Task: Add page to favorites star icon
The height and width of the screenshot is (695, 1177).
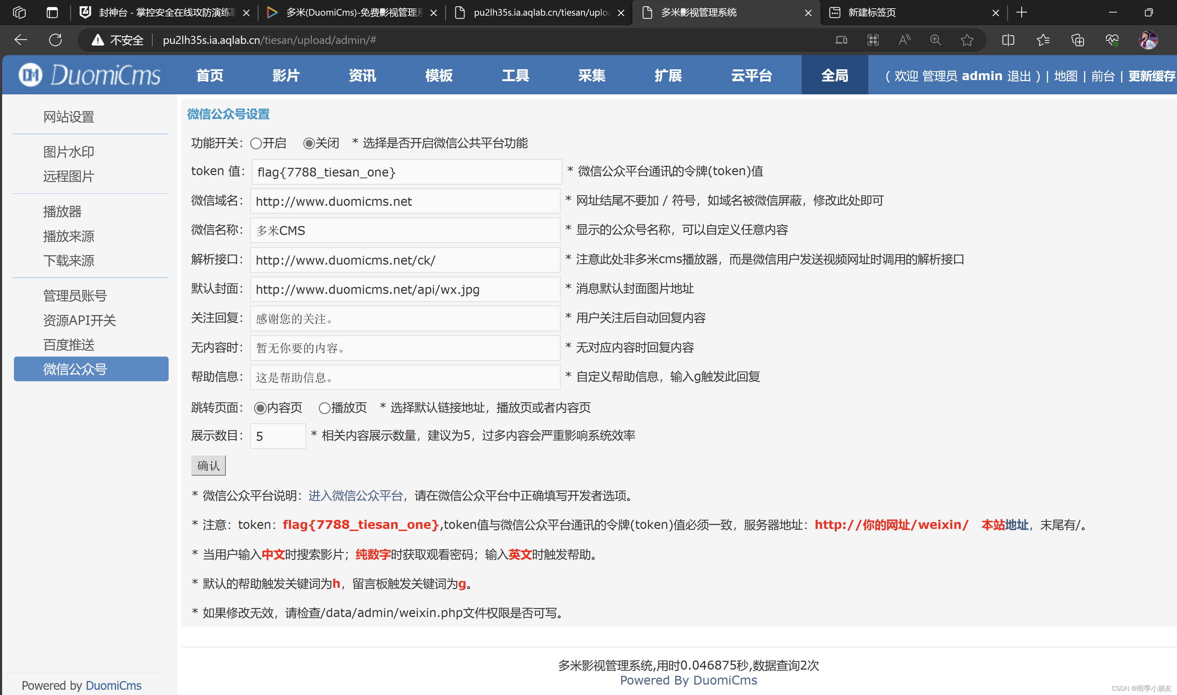Action: 967,40
